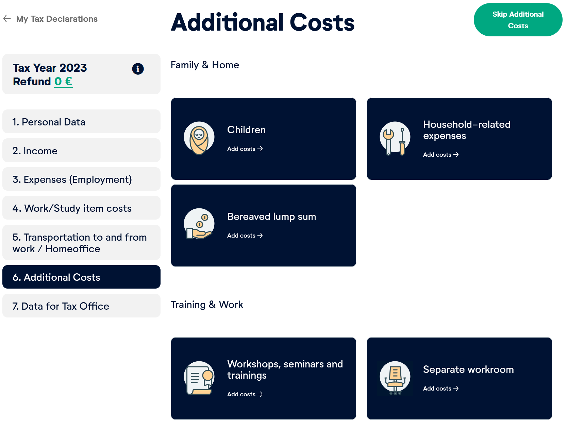Open the Refund 0 € link

coord(63,82)
